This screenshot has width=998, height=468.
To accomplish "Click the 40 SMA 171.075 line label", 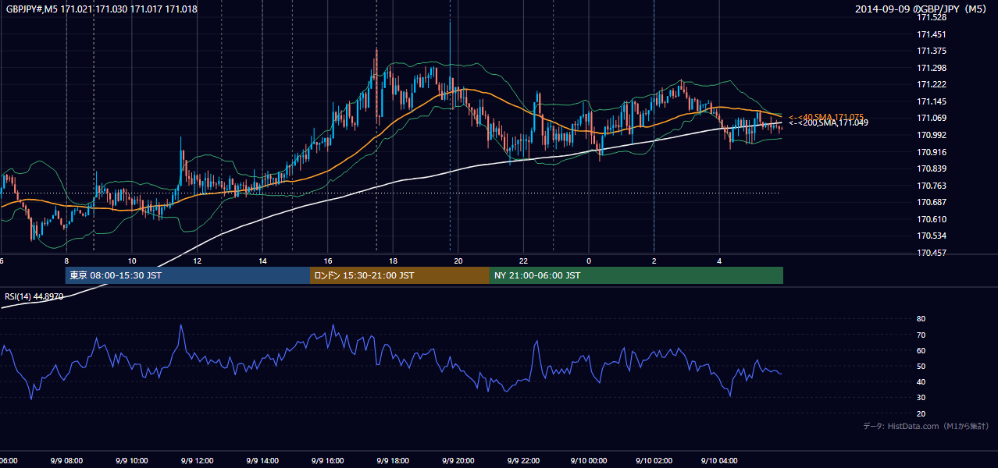I will pyautogui.click(x=825, y=117).
